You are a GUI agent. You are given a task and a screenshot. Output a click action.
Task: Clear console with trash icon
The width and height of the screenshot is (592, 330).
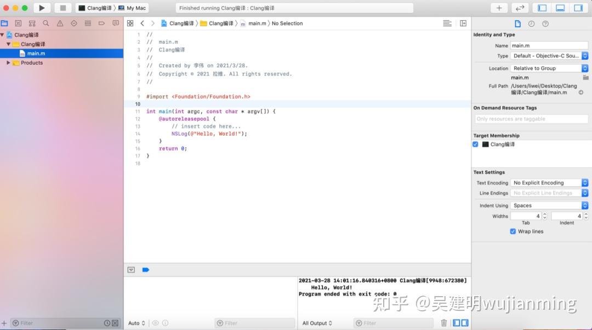pyautogui.click(x=444, y=323)
